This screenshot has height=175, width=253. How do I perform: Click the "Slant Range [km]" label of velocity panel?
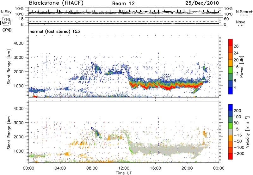9,132
